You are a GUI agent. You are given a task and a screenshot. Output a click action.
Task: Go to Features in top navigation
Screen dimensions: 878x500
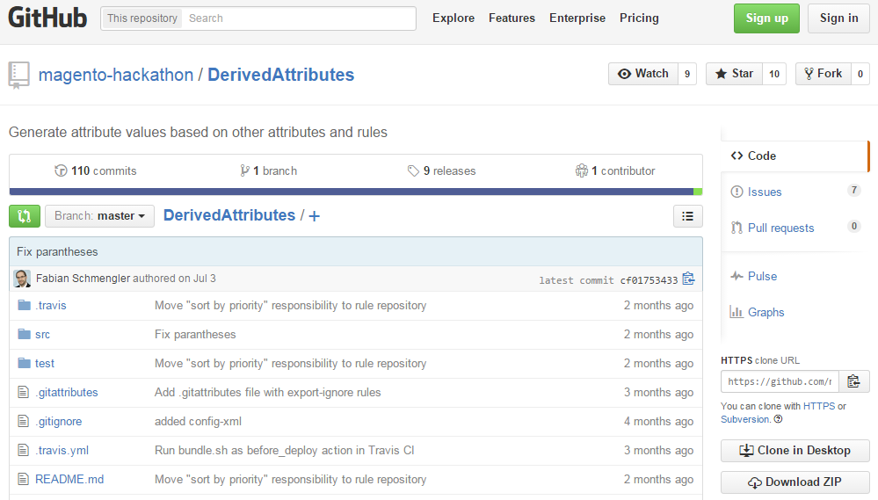point(512,18)
